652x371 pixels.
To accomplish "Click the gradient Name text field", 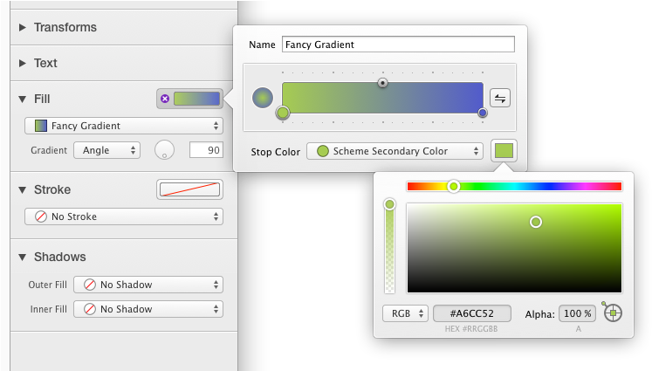I will [x=397, y=44].
